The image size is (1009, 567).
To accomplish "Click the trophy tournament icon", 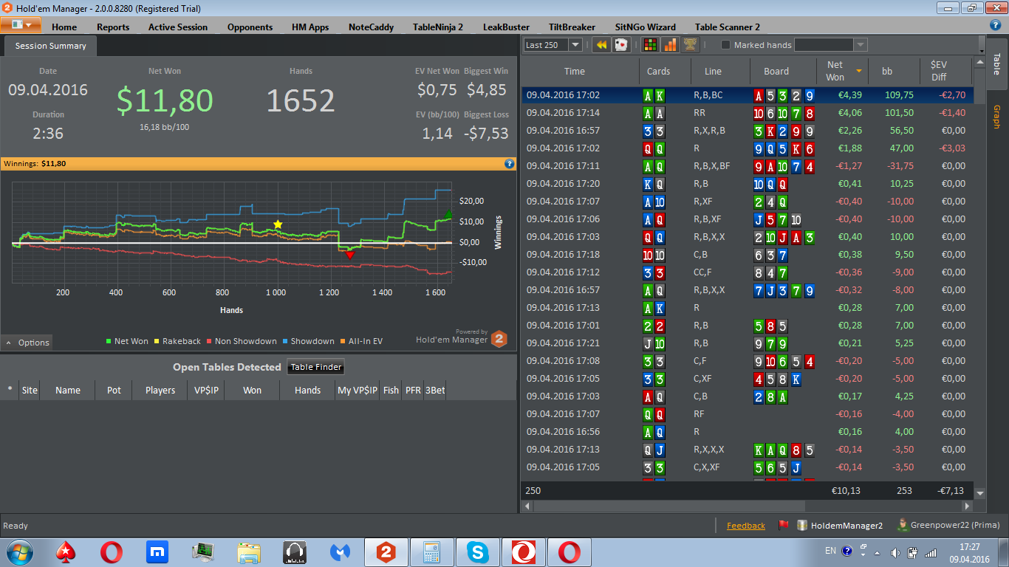I will point(690,45).
